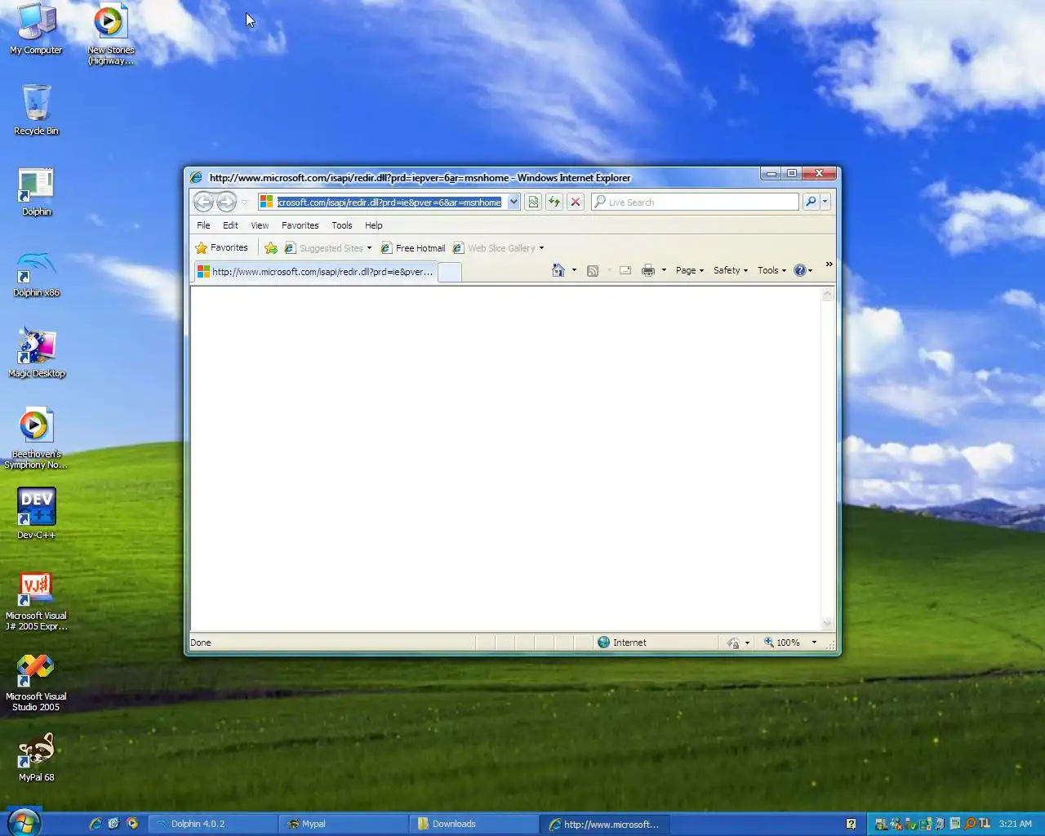Open the Dolphin desktop shortcut icon

[36, 193]
